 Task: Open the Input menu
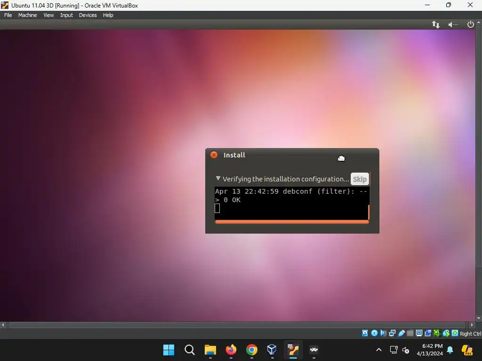(66, 15)
